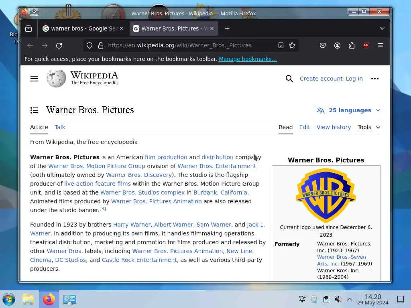Toggle keep-on-all-desktops pin icon in title bar
Viewport: 411px width, 308px height.
34,12
